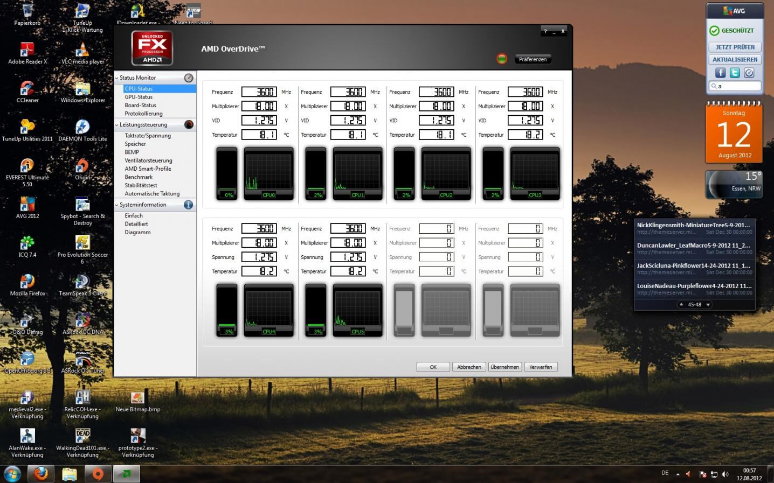The image size is (774, 483).
Task: Click the calendar gadget showing 12 August
Action: [x=734, y=133]
